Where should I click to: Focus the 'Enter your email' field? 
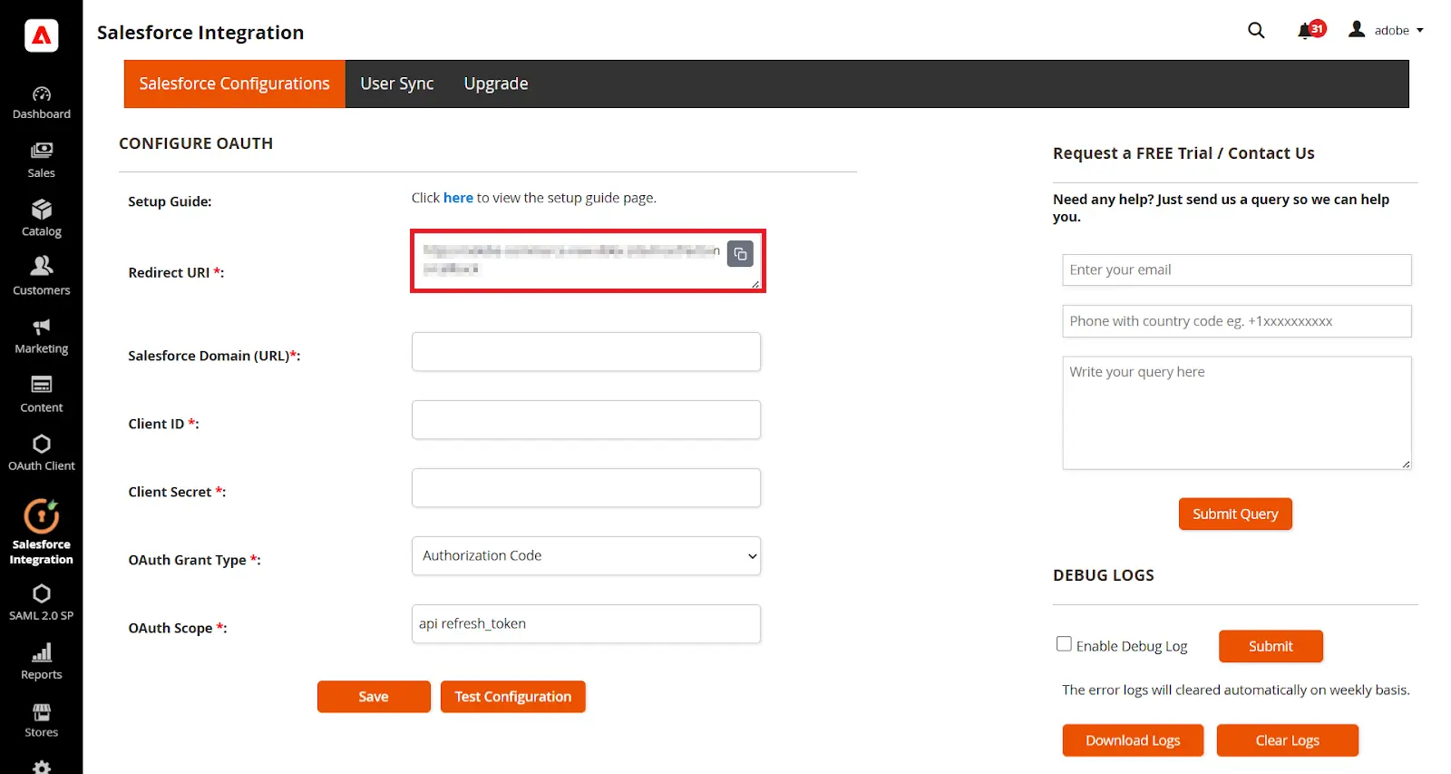pos(1237,269)
